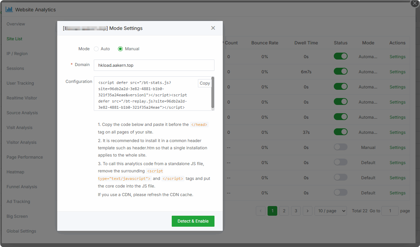The height and width of the screenshot is (247, 420).
Task: Toggle status switch in the 6m7s row
Action: coord(341,72)
